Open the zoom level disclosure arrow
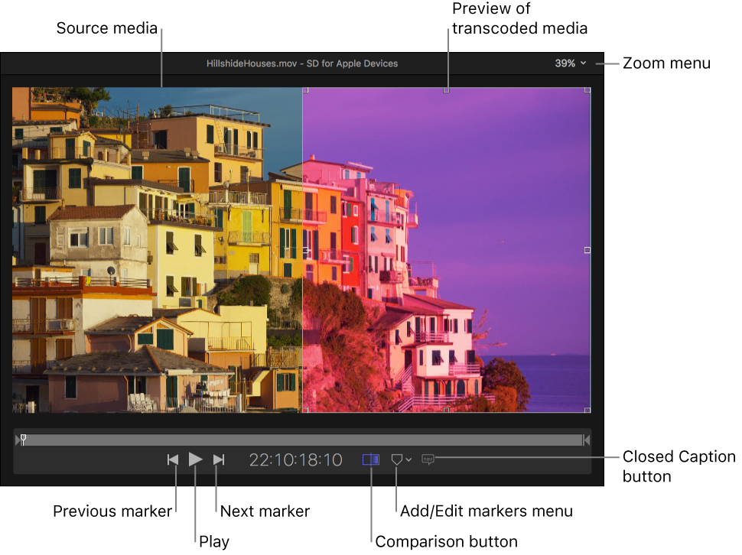Viewport: 742px width, 555px height. (583, 63)
